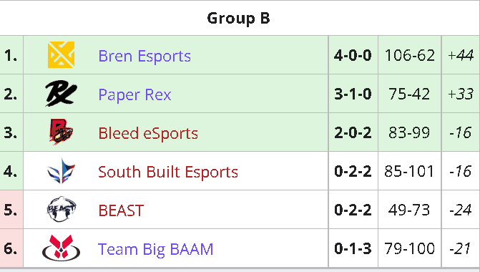Select the +44 round difference cell
The width and height of the screenshot is (480, 272).
[461, 55]
